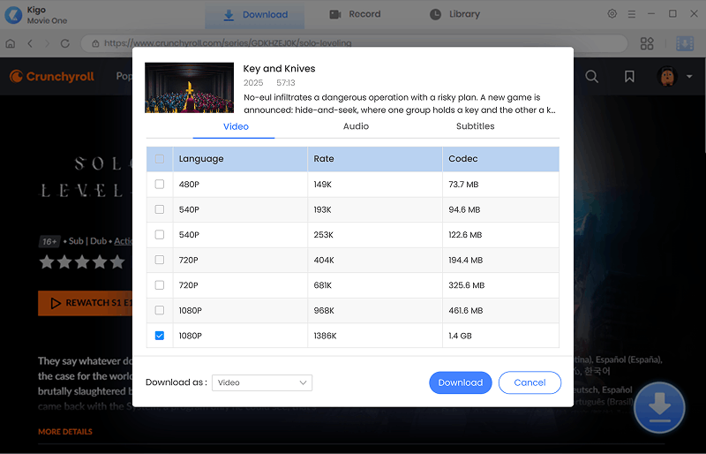Open the hamburger menu in title bar
This screenshot has height=454, width=706.
tap(632, 14)
